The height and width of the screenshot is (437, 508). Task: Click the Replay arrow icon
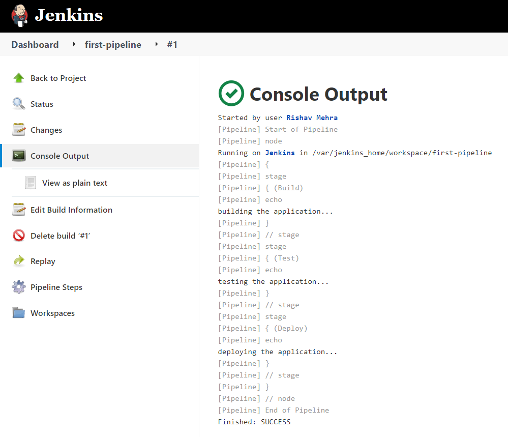(19, 261)
